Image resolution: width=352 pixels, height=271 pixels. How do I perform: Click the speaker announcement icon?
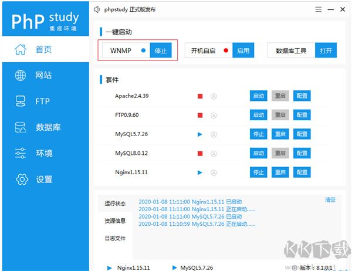tap(97, 9)
